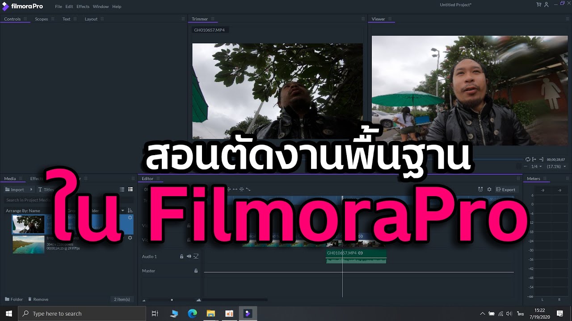Open File Explorer from taskbar

tap(210, 313)
